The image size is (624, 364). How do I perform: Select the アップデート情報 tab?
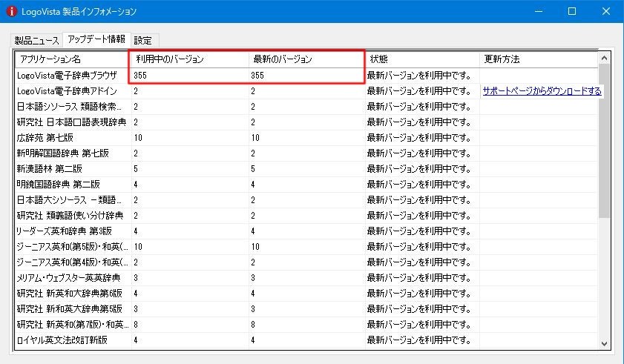pyautogui.click(x=96, y=39)
